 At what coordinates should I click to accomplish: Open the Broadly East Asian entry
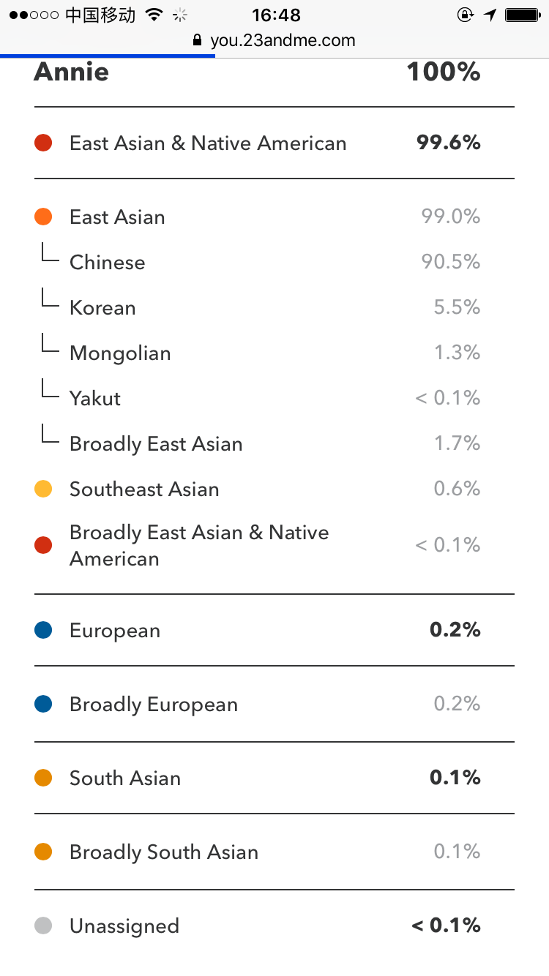click(274, 443)
